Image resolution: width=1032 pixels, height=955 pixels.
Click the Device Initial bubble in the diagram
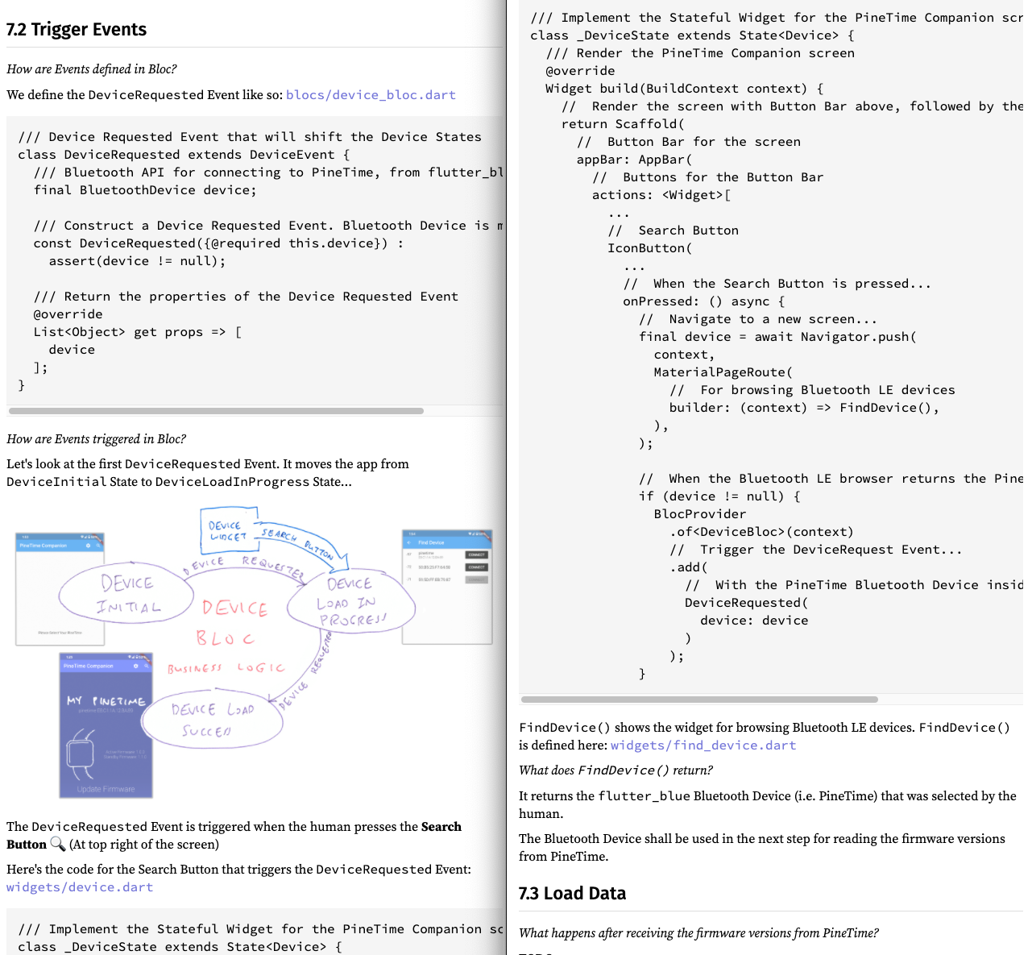tap(127, 594)
